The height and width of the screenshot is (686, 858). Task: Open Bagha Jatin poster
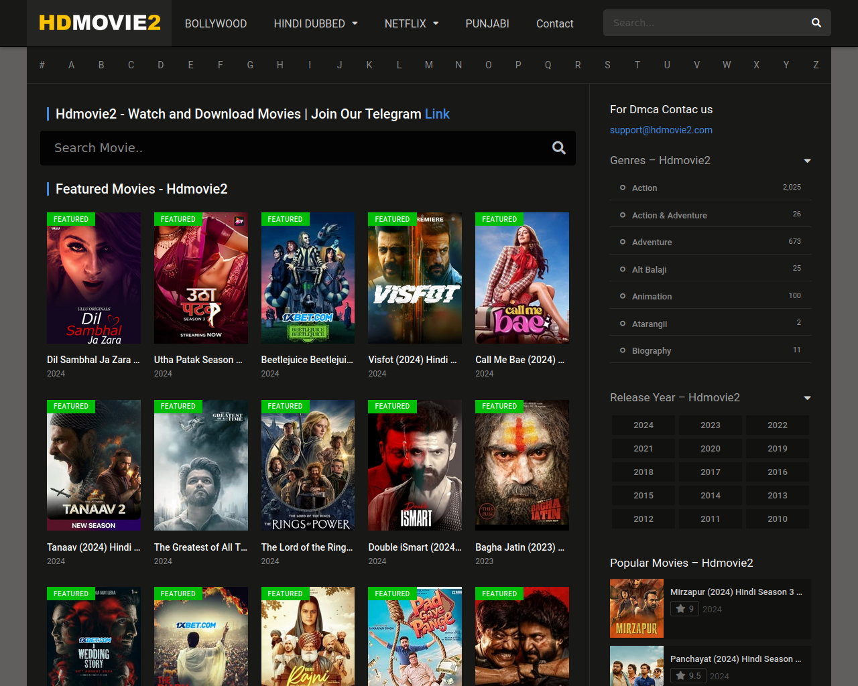click(x=522, y=466)
